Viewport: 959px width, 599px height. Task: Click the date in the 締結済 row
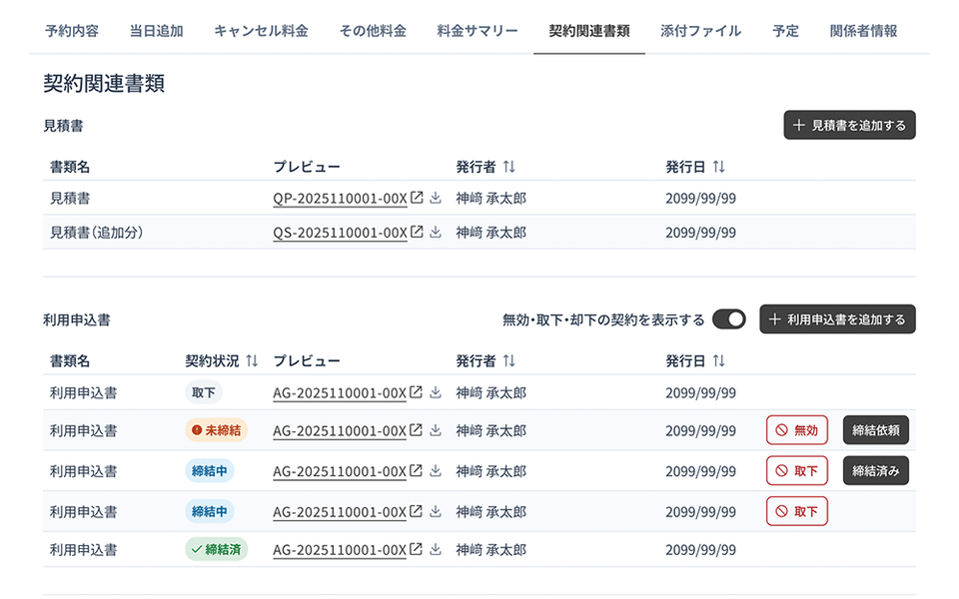[x=701, y=549]
